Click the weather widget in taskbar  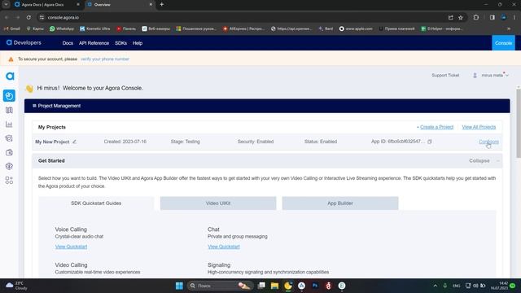16,286
